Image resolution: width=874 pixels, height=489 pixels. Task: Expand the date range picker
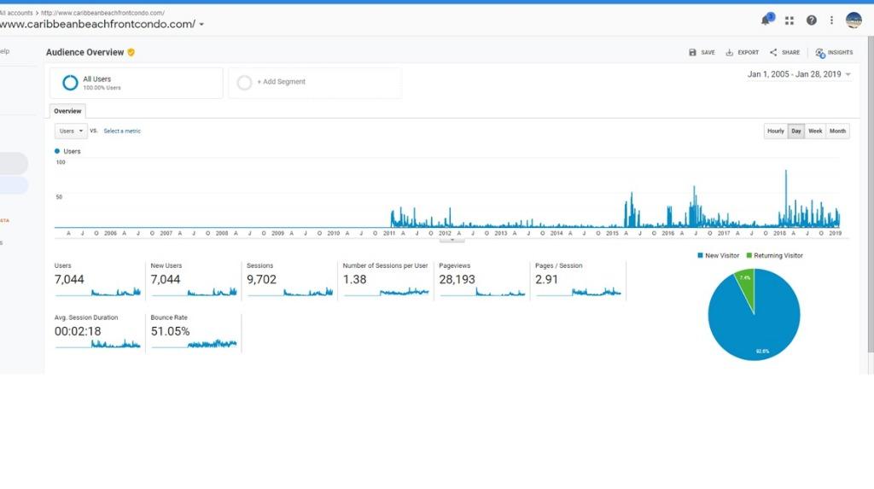click(x=799, y=75)
